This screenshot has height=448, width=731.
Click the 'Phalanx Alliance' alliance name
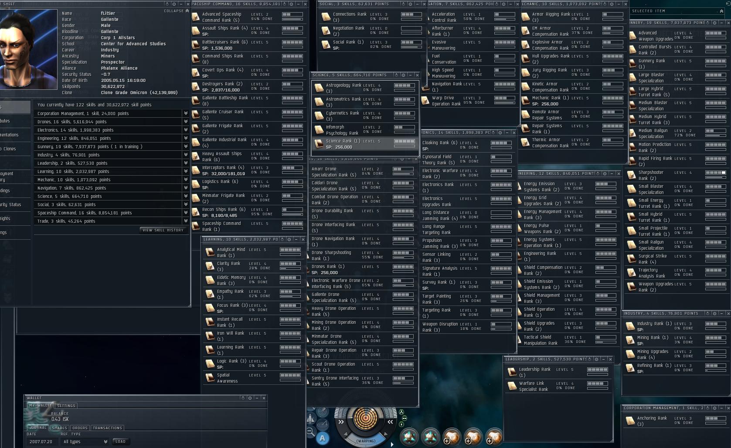coord(119,68)
